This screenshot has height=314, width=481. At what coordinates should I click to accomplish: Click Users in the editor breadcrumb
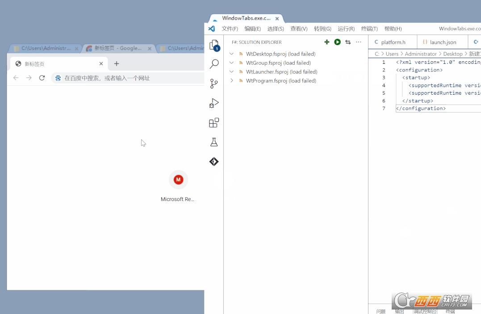[392, 54]
